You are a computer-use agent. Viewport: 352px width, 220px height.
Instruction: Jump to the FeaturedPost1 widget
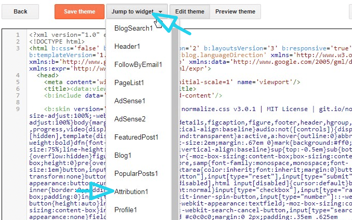pyautogui.click(x=136, y=137)
